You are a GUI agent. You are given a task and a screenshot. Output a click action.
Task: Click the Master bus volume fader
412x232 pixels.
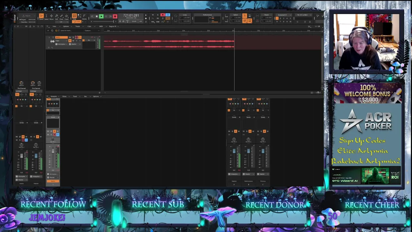[234, 151]
